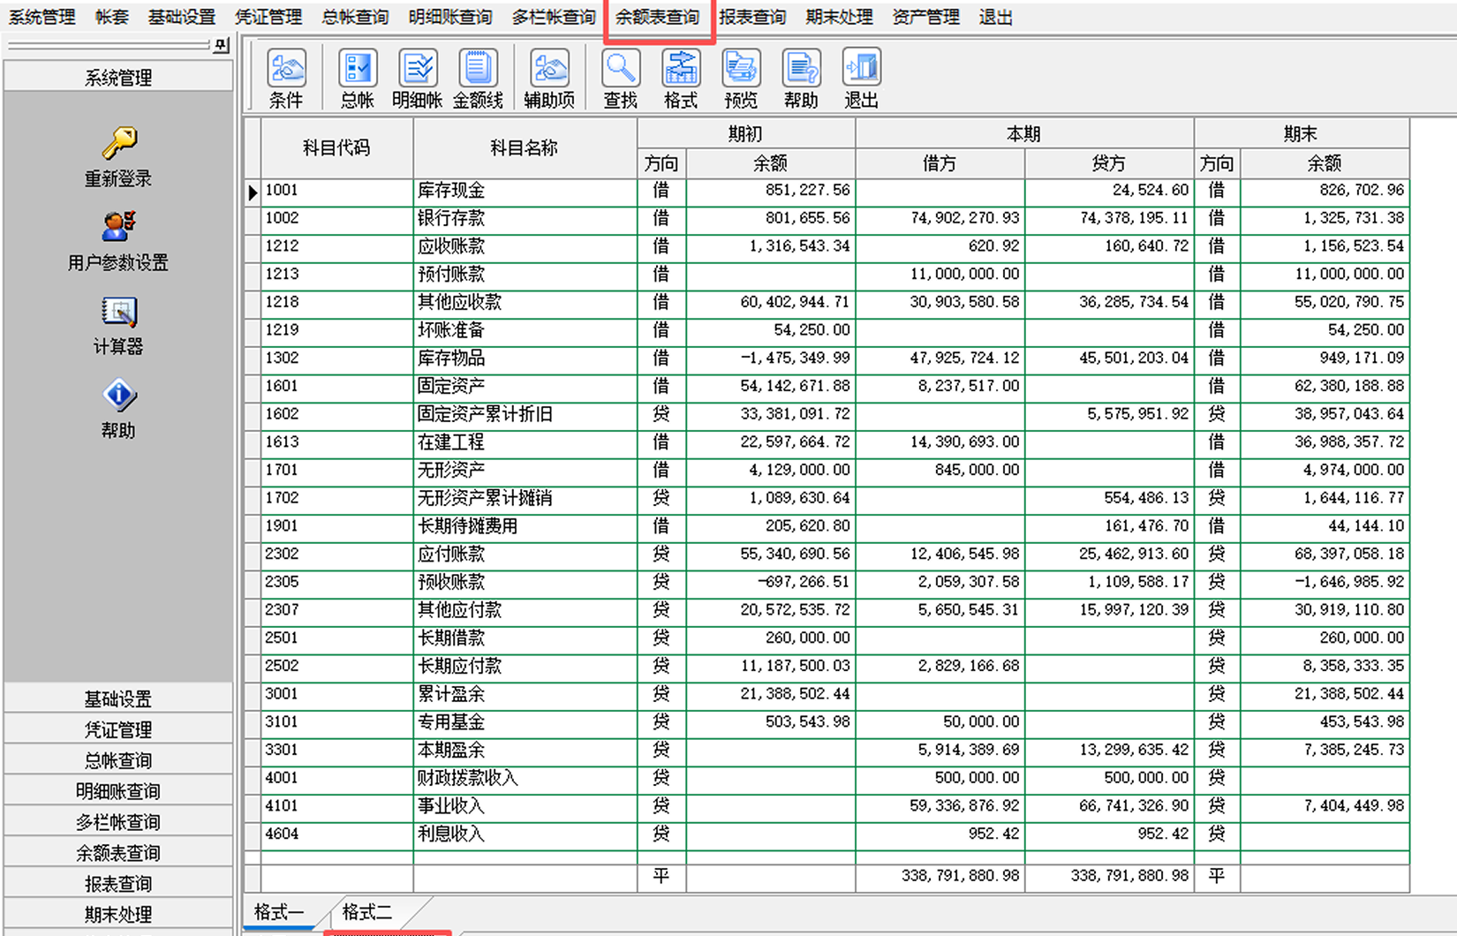Click the 退出 toolbar icon
The image size is (1457, 936).
(x=861, y=79)
